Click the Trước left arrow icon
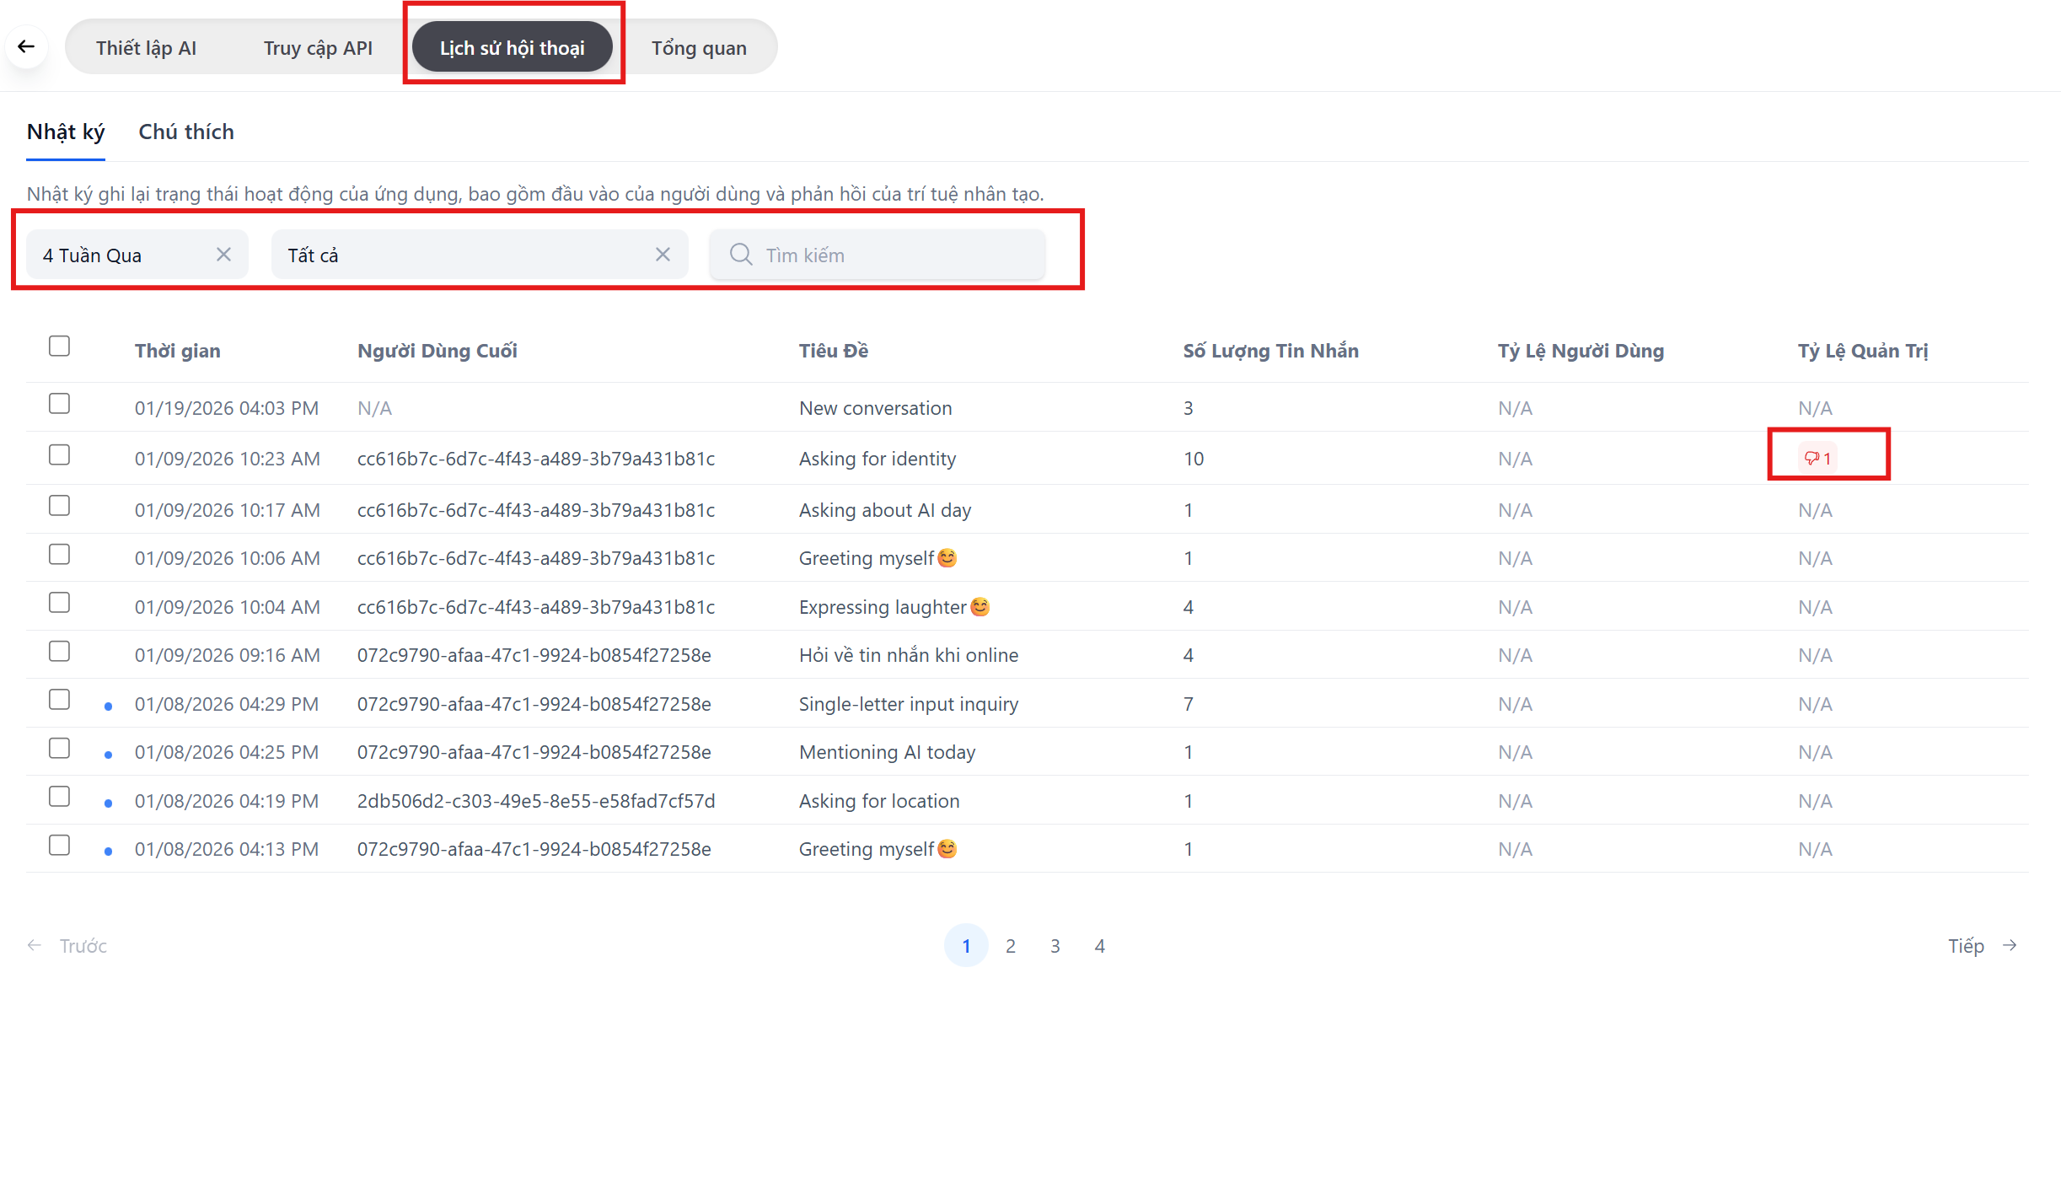The height and width of the screenshot is (1177, 2061). tap(35, 946)
